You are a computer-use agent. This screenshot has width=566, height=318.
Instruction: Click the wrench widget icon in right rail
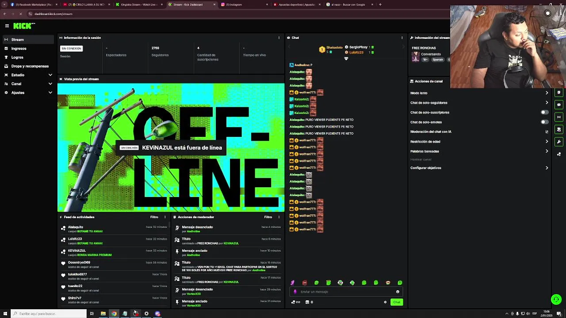point(559,142)
